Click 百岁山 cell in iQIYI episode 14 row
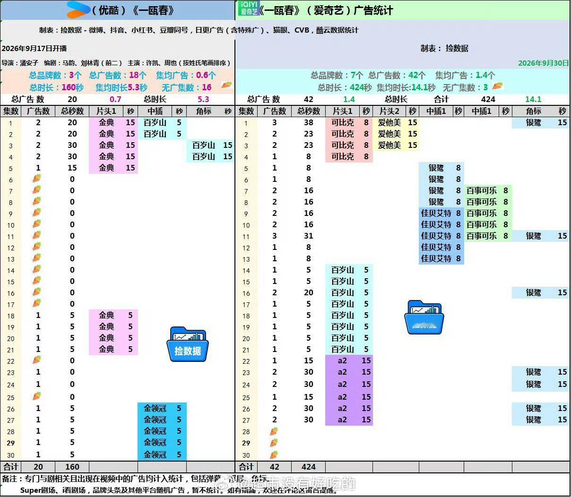Screen dimensions: 571x497 coord(343,270)
